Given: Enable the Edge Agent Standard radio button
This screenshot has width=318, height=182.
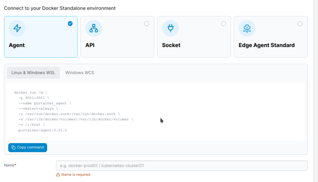Looking at the screenshot, I should pyautogui.click(x=300, y=24).
